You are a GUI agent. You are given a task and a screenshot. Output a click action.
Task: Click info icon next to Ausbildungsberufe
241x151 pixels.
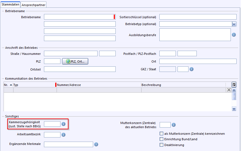click(x=234, y=35)
